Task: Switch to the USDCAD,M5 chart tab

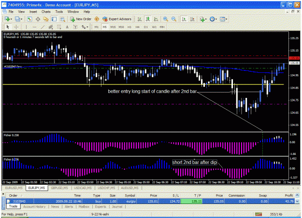Action: pyautogui.click(x=83, y=188)
